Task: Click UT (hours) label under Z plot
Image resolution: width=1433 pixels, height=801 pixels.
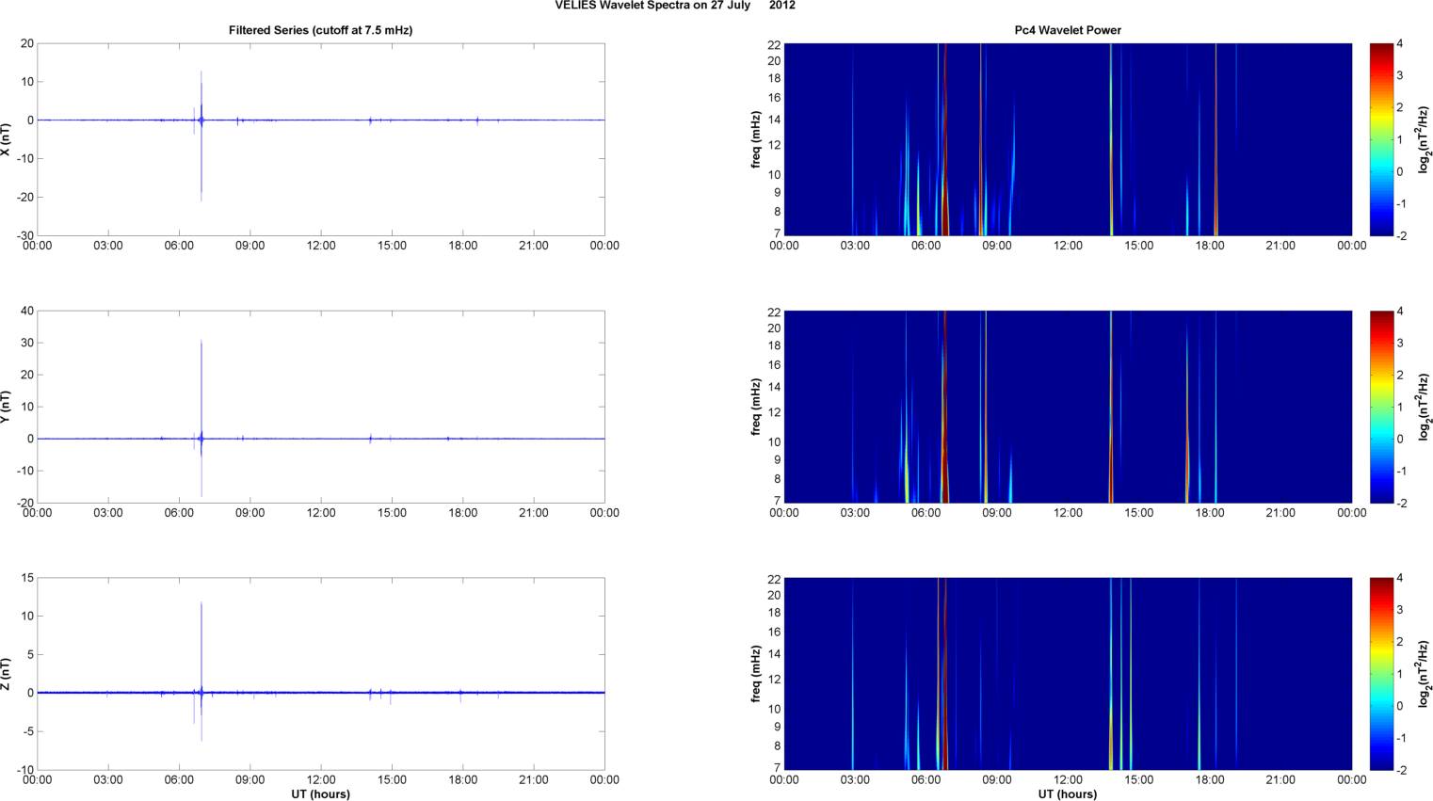Action: (320, 793)
